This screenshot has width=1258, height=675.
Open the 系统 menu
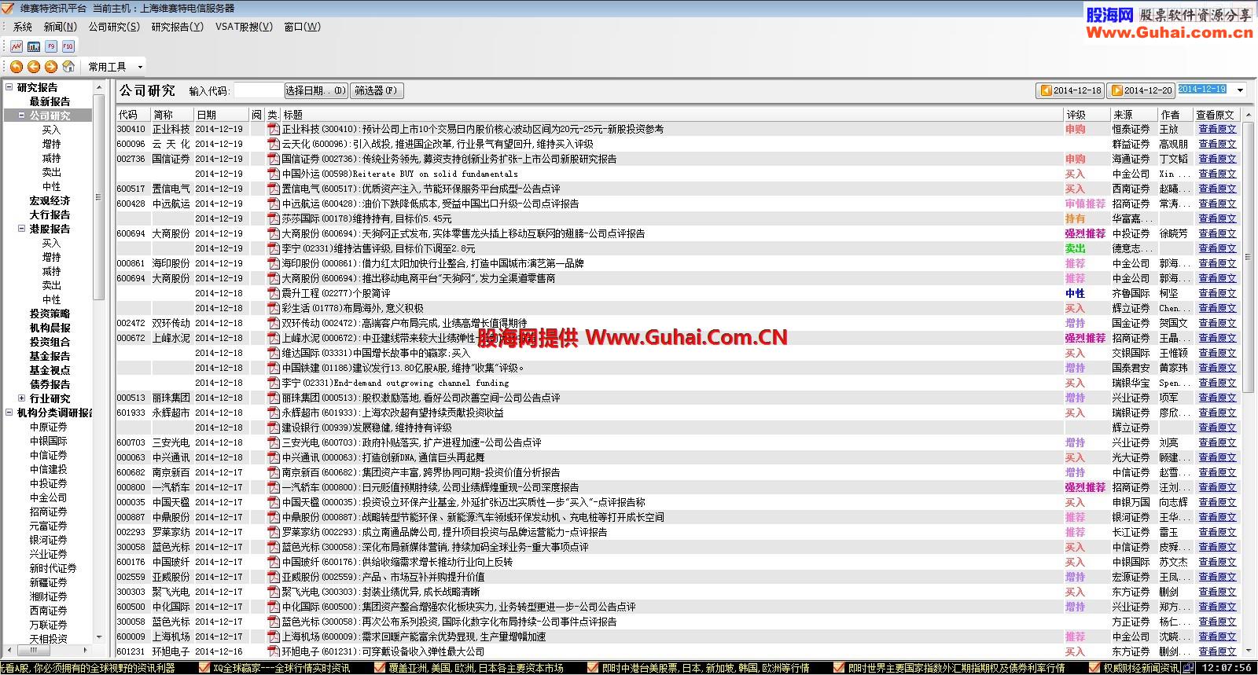coord(23,27)
